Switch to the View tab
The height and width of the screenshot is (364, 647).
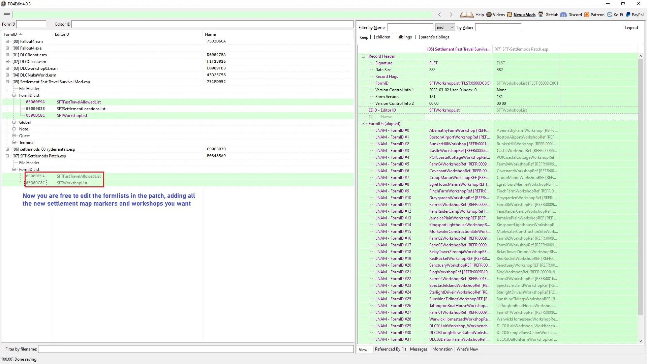click(363, 350)
